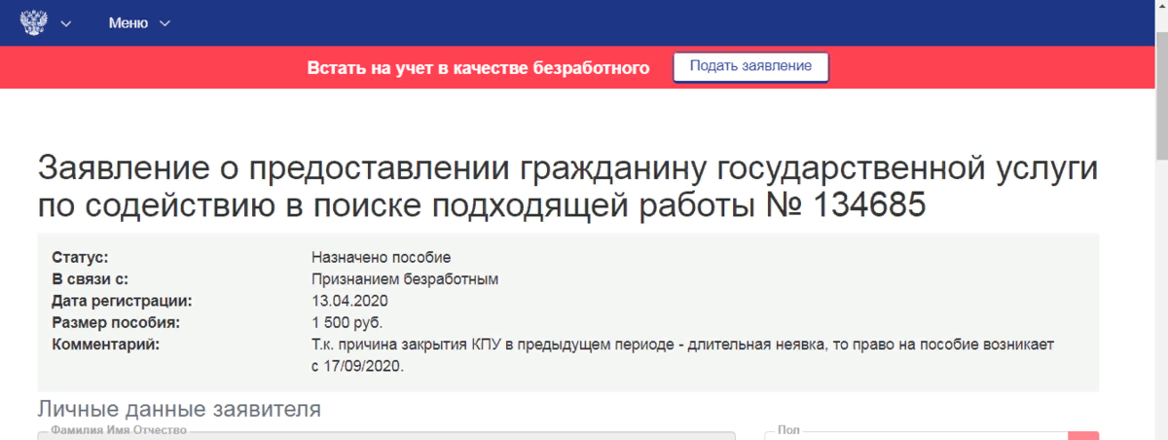Click the Статус label
This screenshot has height=440, width=1168.
tap(79, 258)
